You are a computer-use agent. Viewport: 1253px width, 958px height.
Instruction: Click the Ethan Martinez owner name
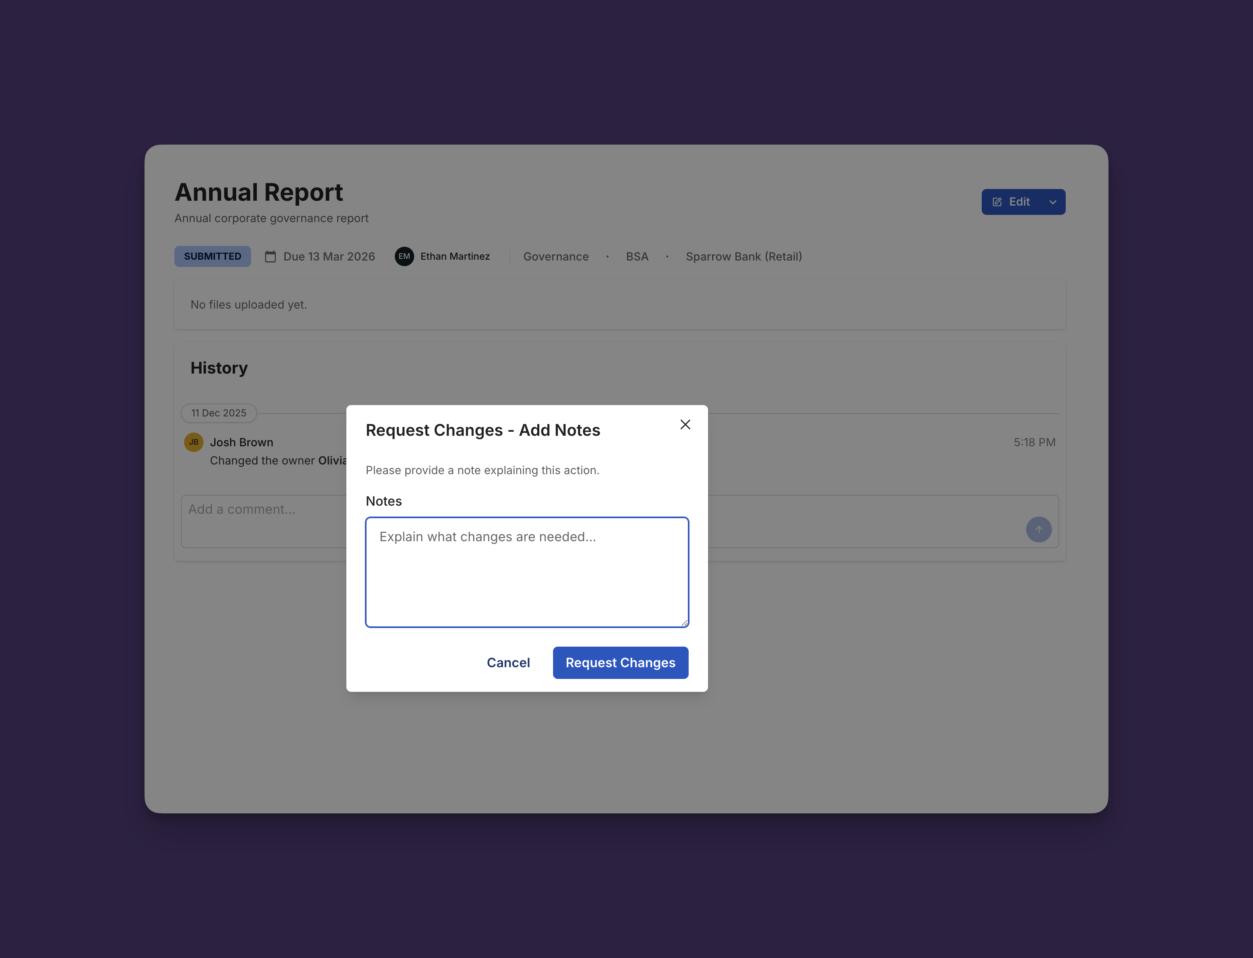pos(455,256)
